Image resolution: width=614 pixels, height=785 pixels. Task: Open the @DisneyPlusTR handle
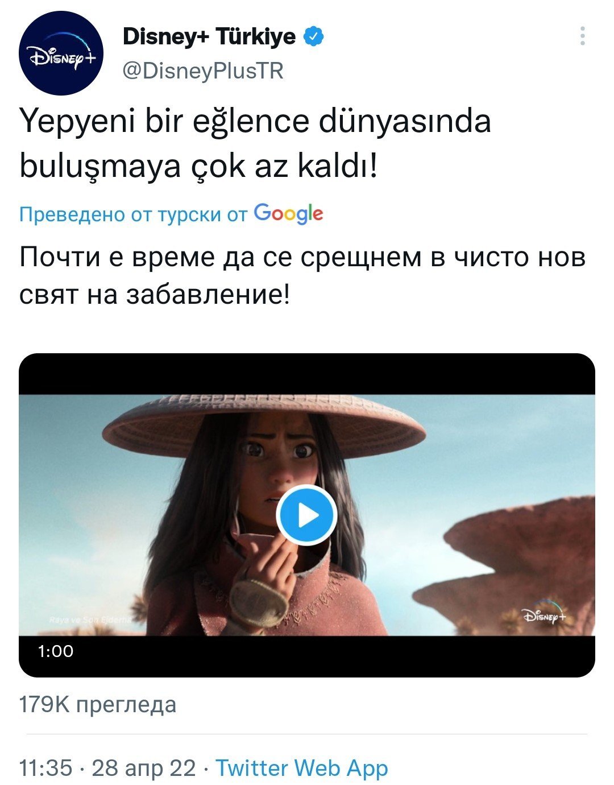point(203,71)
